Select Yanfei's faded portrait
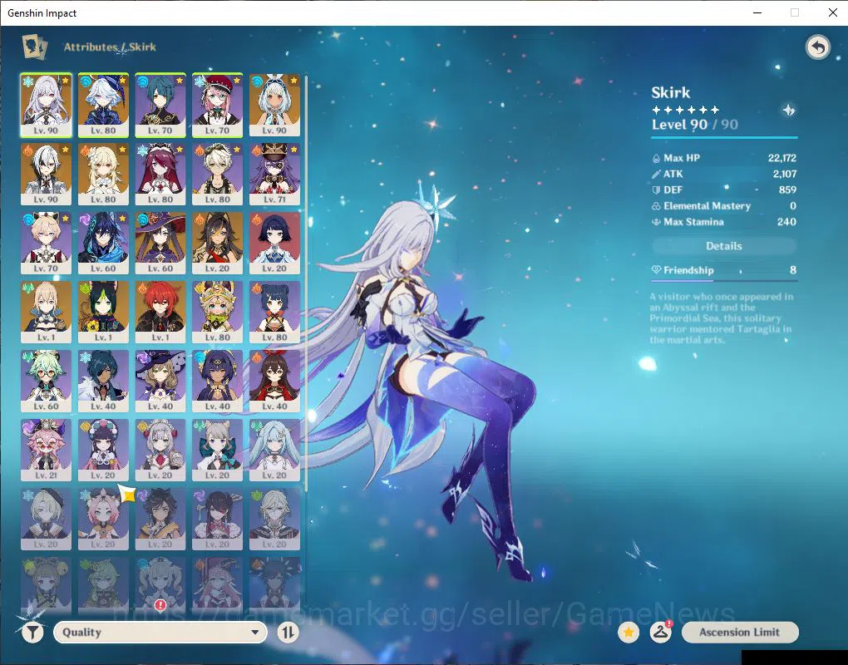 pos(218,585)
